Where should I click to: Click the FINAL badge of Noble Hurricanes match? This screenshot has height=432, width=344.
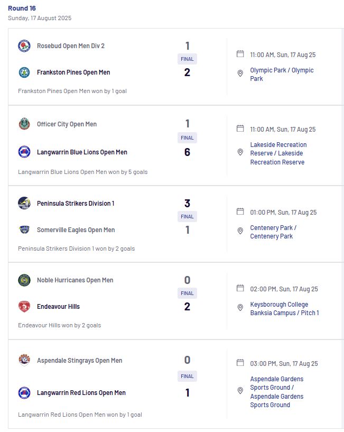tap(187, 293)
